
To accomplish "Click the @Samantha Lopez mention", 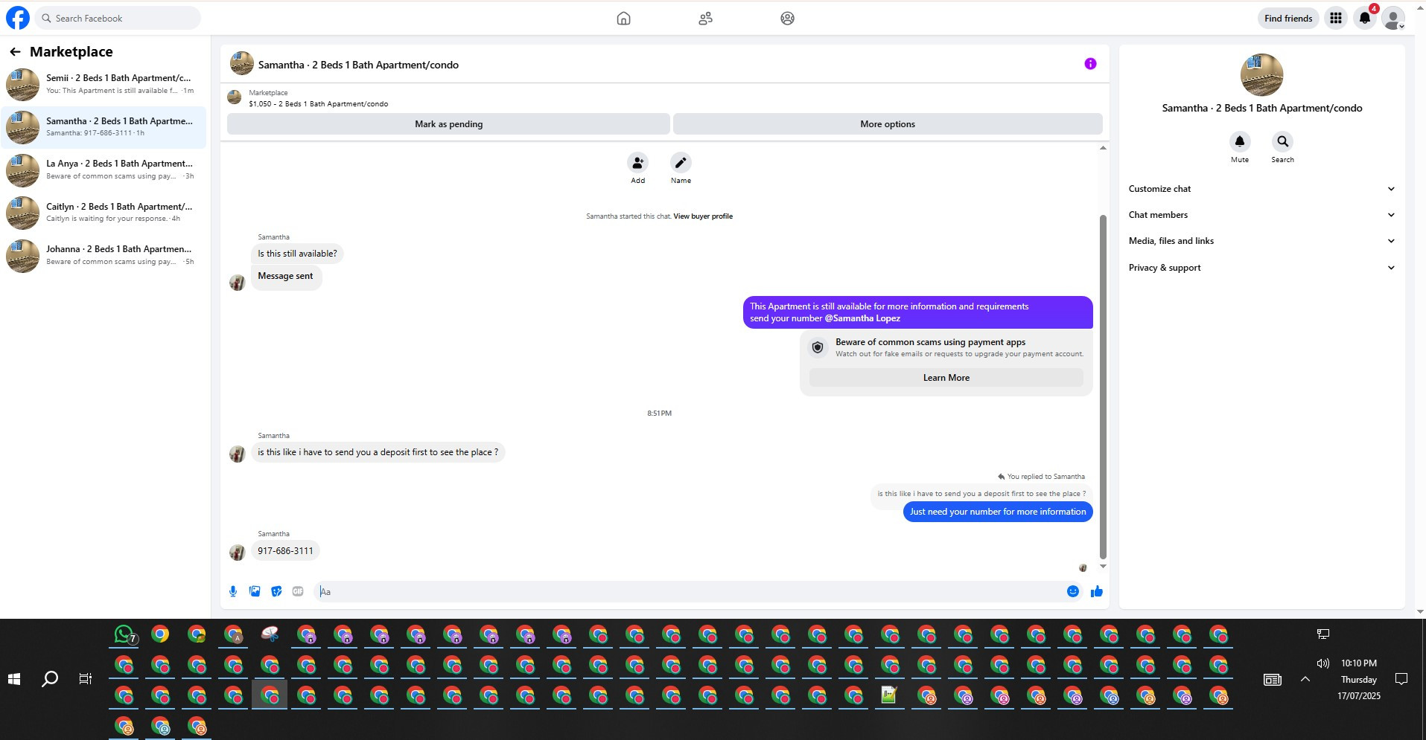I will pyautogui.click(x=862, y=318).
